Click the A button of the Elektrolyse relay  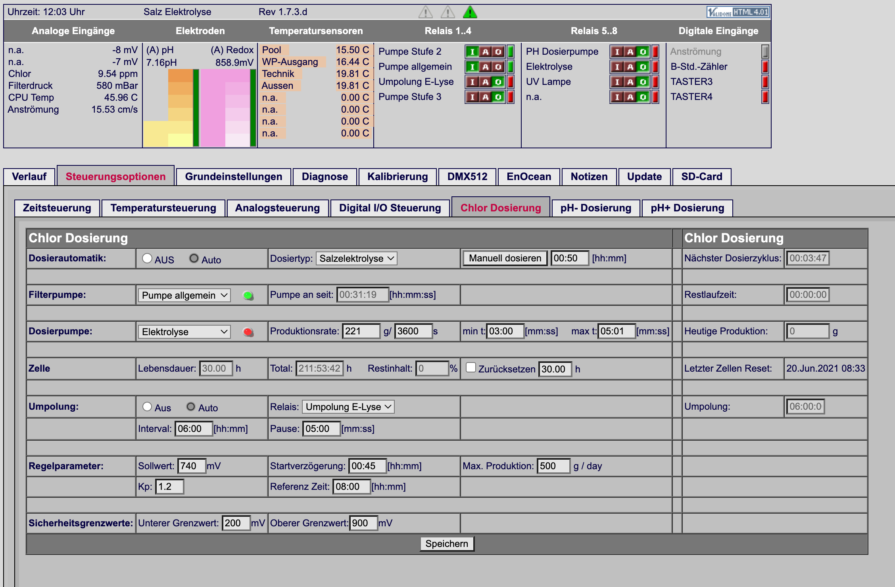click(630, 67)
